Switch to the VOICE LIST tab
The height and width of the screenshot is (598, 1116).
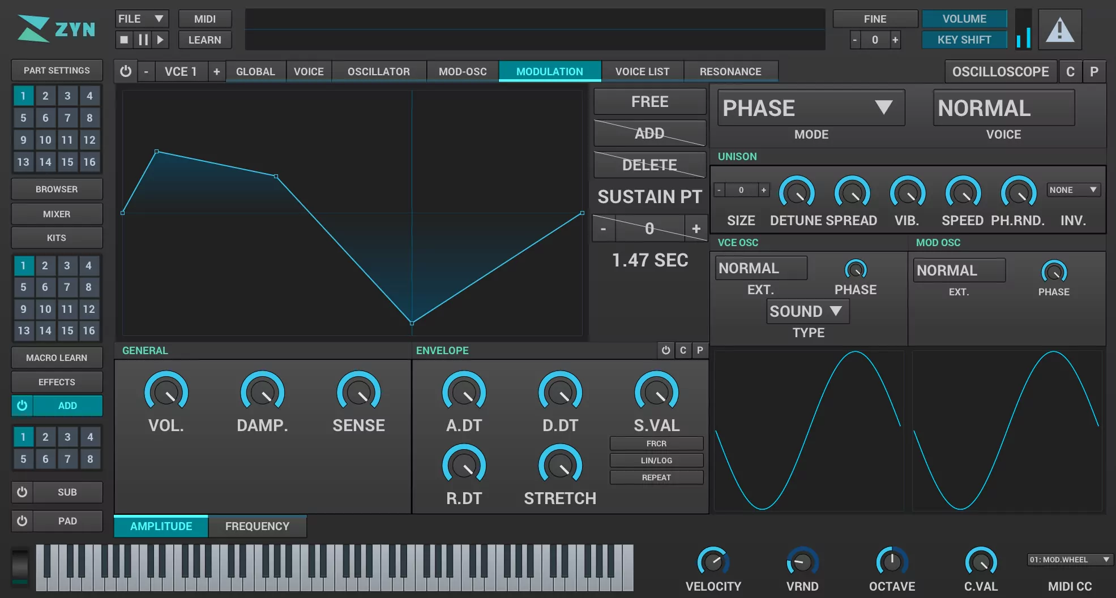click(642, 72)
